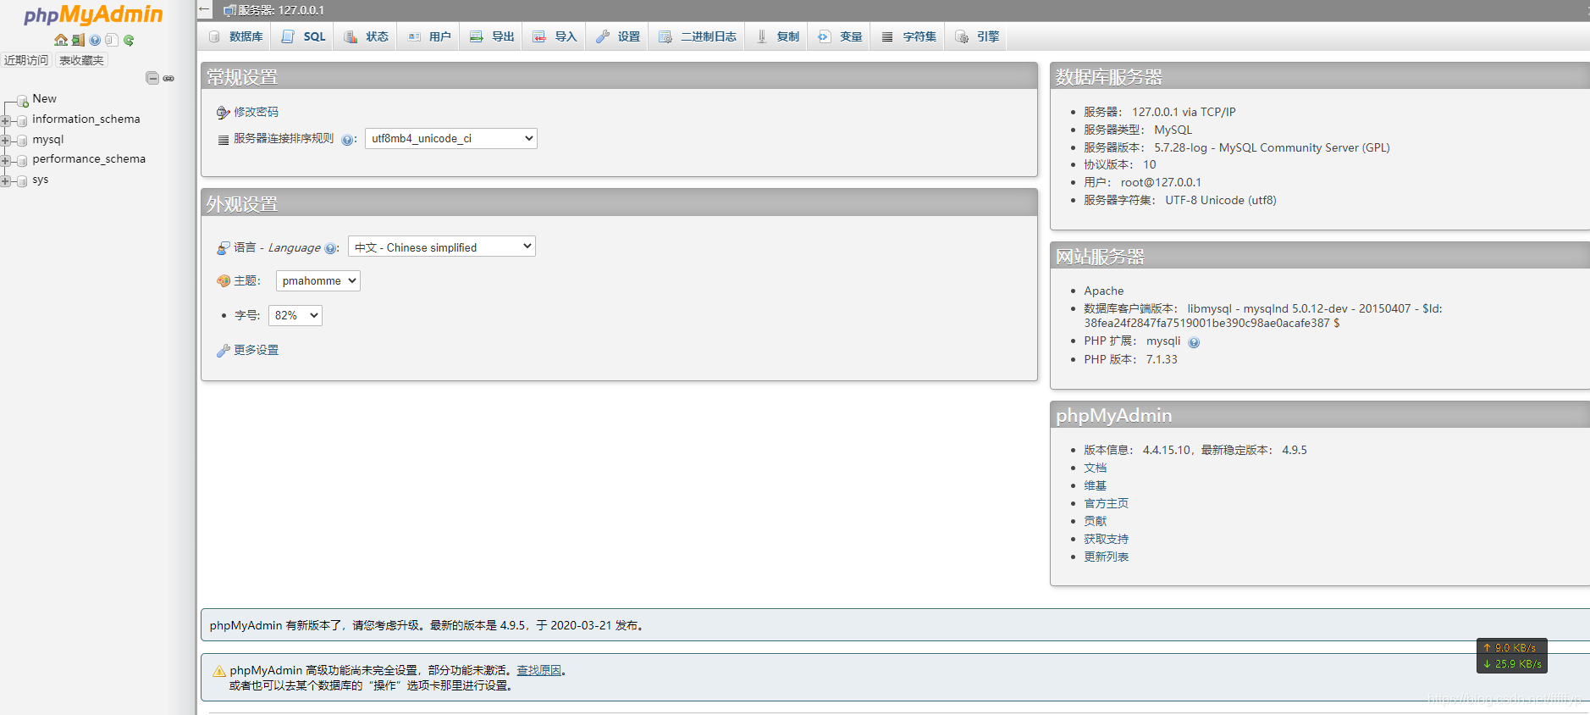Click the 更多设置 link
Screen dimensions: 1590x715
tap(256, 350)
